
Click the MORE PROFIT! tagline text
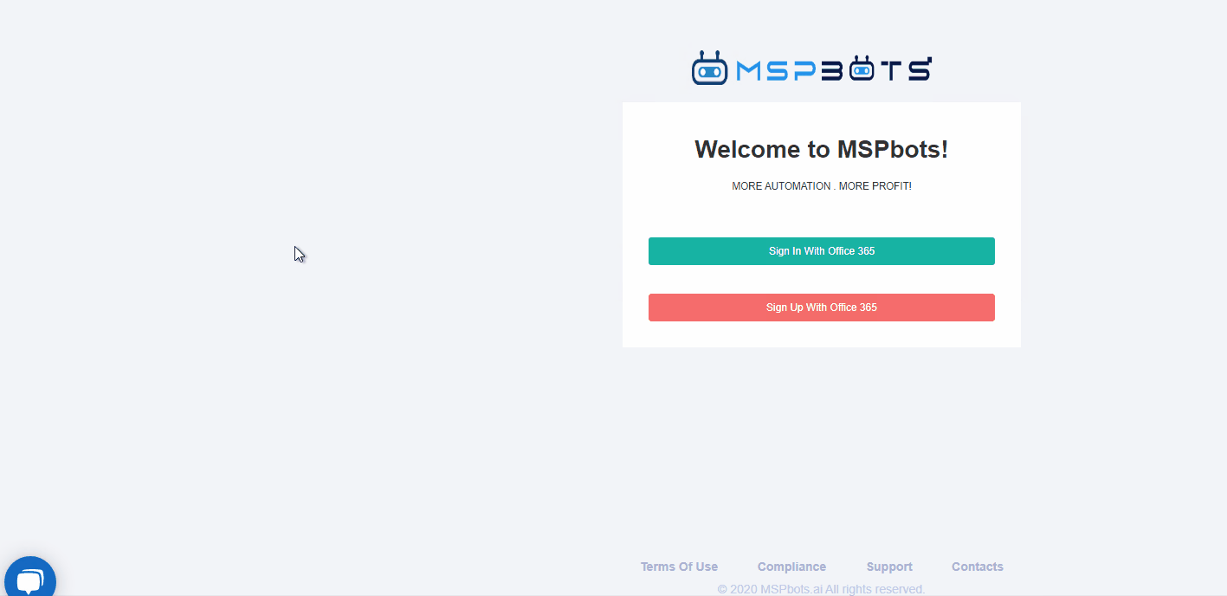tap(875, 186)
